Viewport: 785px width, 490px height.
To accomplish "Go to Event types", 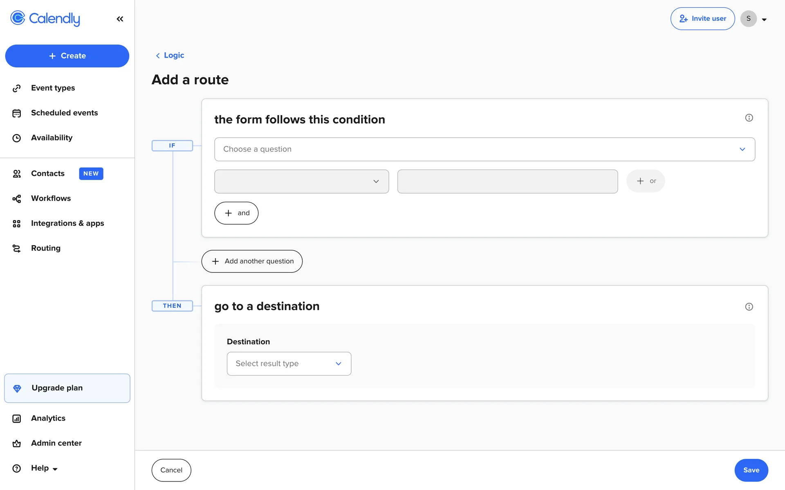I will [53, 88].
